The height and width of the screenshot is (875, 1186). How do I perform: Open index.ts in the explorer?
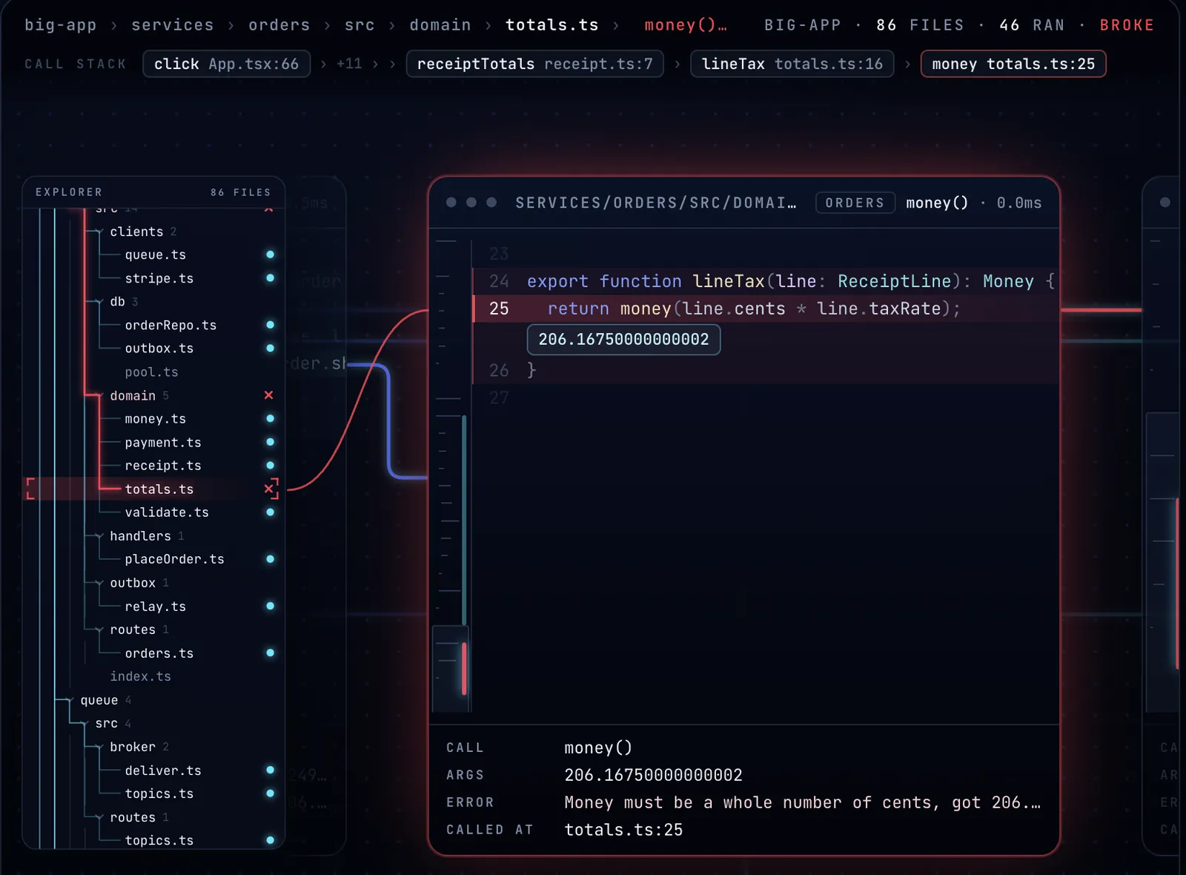pos(140,676)
